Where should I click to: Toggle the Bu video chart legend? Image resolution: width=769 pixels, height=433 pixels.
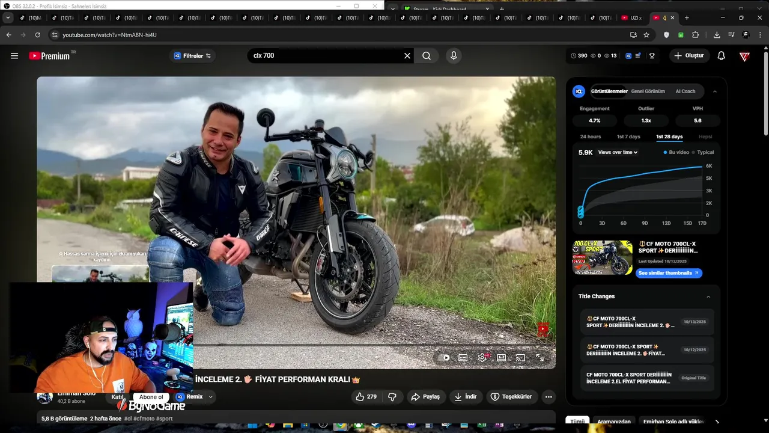[676, 153]
